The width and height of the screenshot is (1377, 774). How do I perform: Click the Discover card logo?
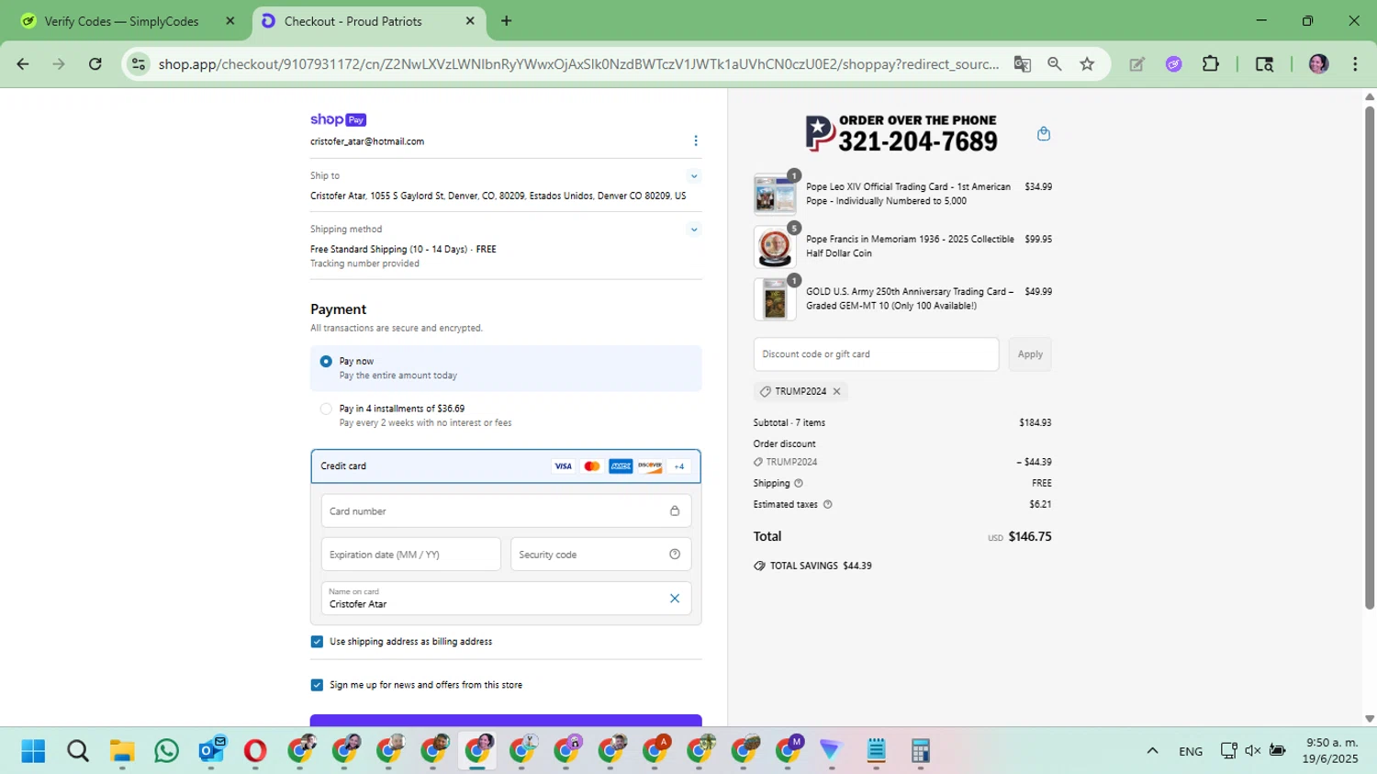pos(650,466)
